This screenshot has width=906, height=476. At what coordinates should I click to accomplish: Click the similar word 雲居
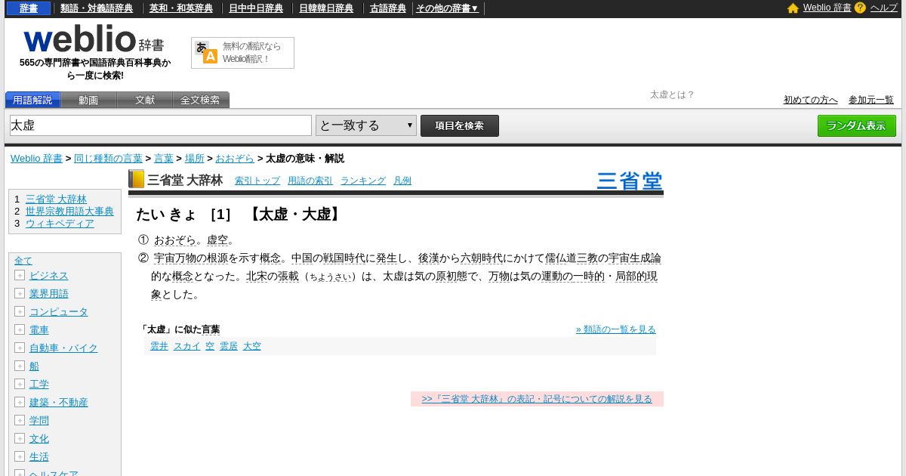(x=229, y=346)
